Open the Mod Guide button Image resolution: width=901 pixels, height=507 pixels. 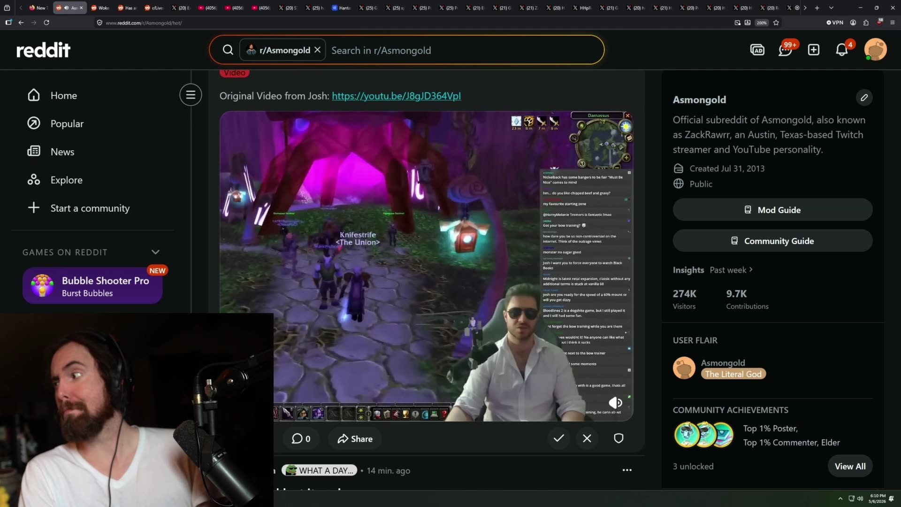point(772,210)
